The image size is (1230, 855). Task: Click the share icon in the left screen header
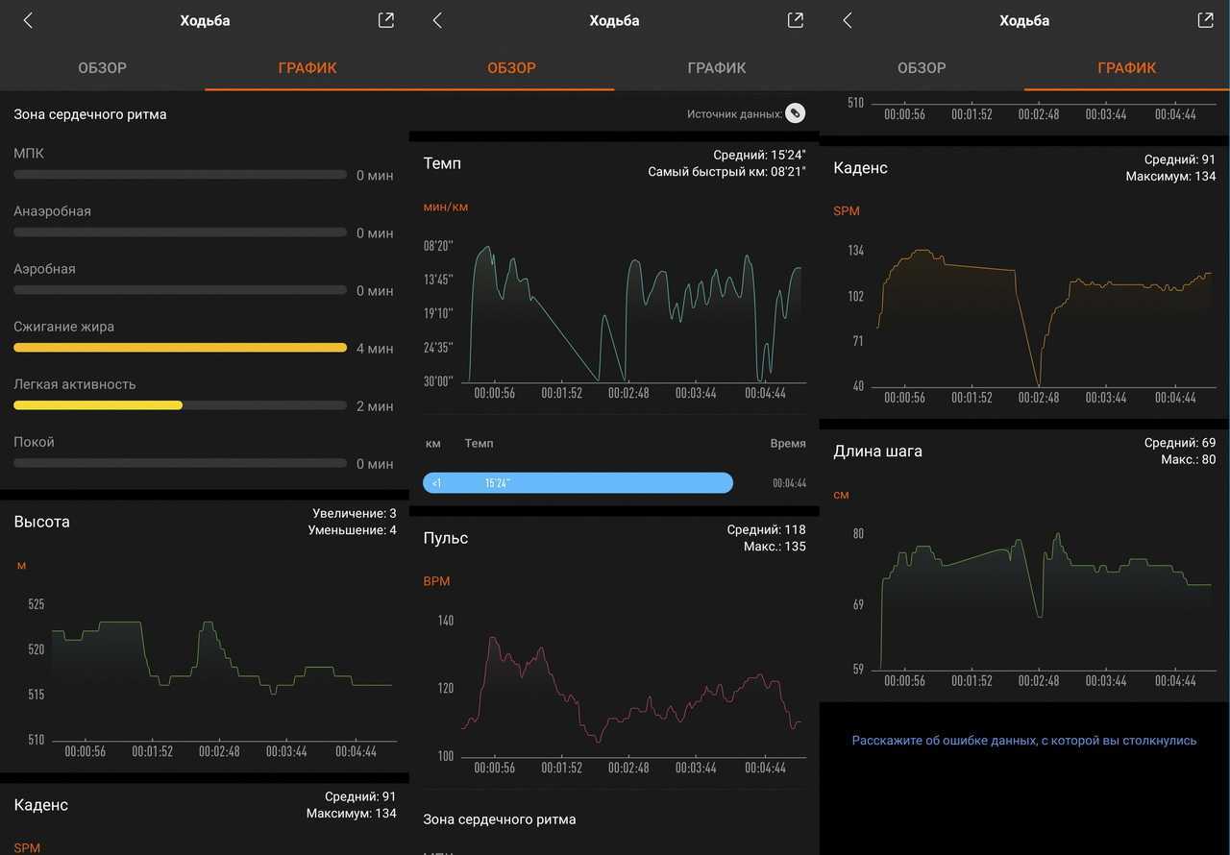[x=385, y=20]
